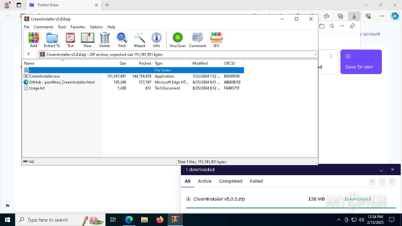Click the pause all transfers button
This screenshot has width=402, height=226.
(372, 181)
